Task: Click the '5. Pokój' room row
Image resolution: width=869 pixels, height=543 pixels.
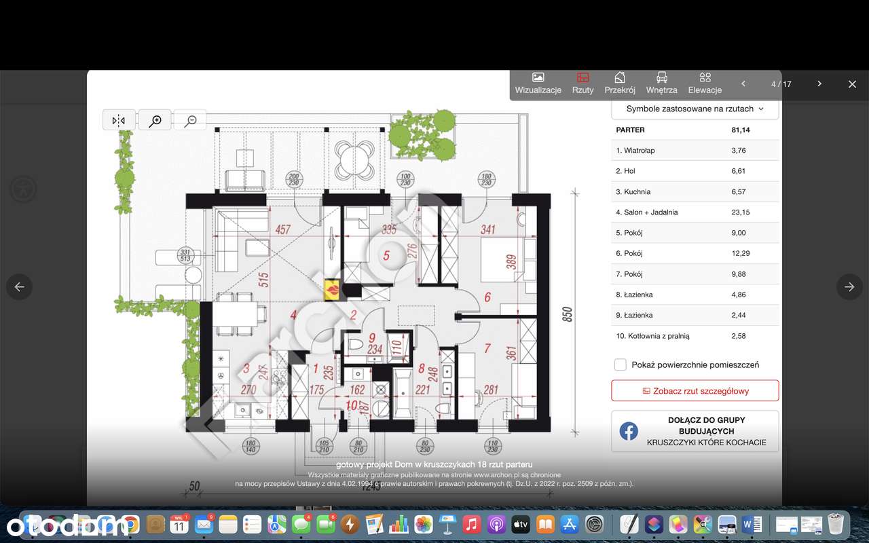Action: point(695,233)
